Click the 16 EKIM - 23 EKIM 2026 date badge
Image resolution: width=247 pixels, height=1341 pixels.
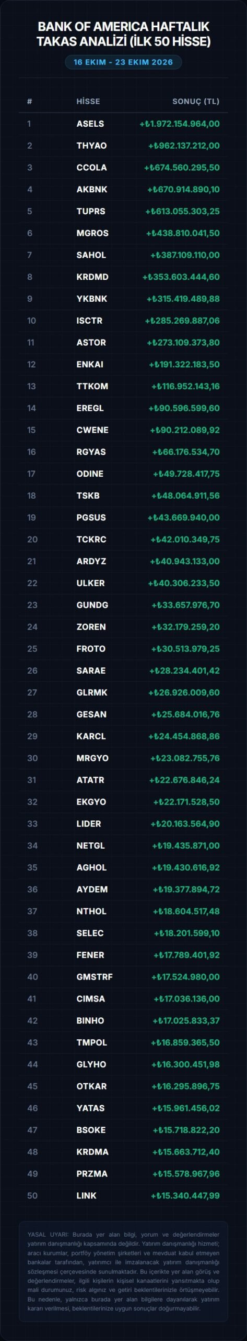pyautogui.click(x=123, y=62)
